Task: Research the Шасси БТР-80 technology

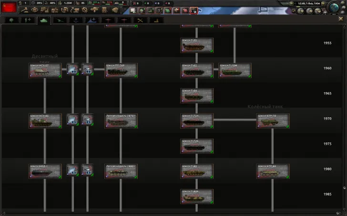Action: point(273,171)
